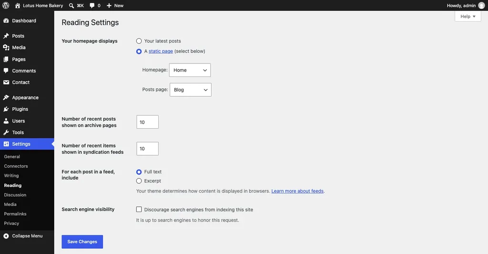Open Permalinks settings submenu item
The image size is (488, 254).
(x=15, y=214)
